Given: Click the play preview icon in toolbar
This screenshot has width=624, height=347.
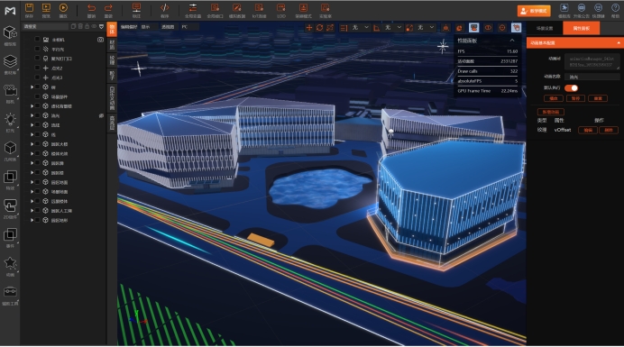Looking at the screenshot, I should coord(63,7).
